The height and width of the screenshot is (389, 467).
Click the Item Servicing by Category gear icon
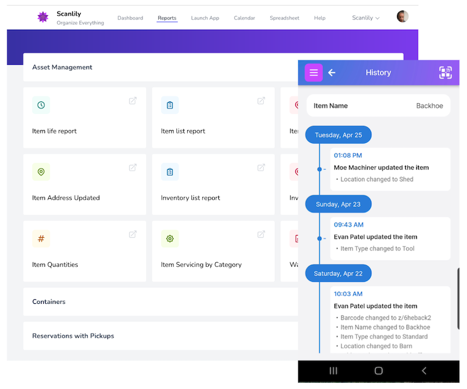tap(170, 239)
